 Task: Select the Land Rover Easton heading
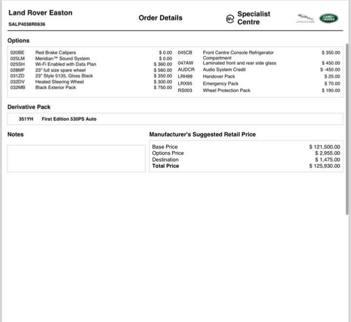(41, 13)
